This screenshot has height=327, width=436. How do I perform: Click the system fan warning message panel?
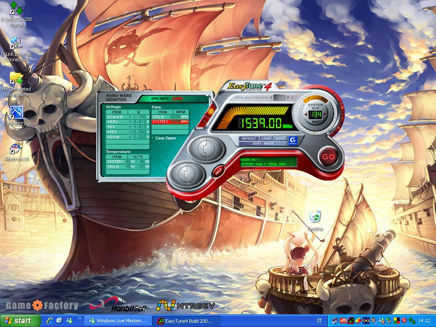[x=268, y=162]
